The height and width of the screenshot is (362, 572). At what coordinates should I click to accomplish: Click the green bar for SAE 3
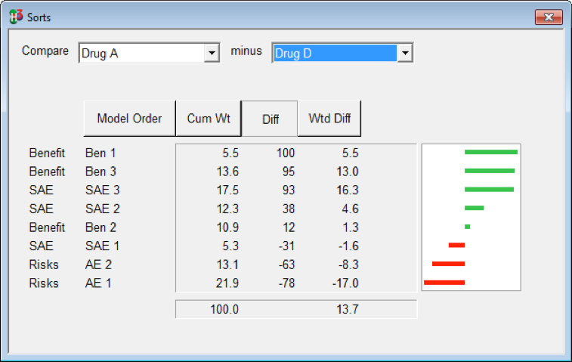[x=489, y=189]
